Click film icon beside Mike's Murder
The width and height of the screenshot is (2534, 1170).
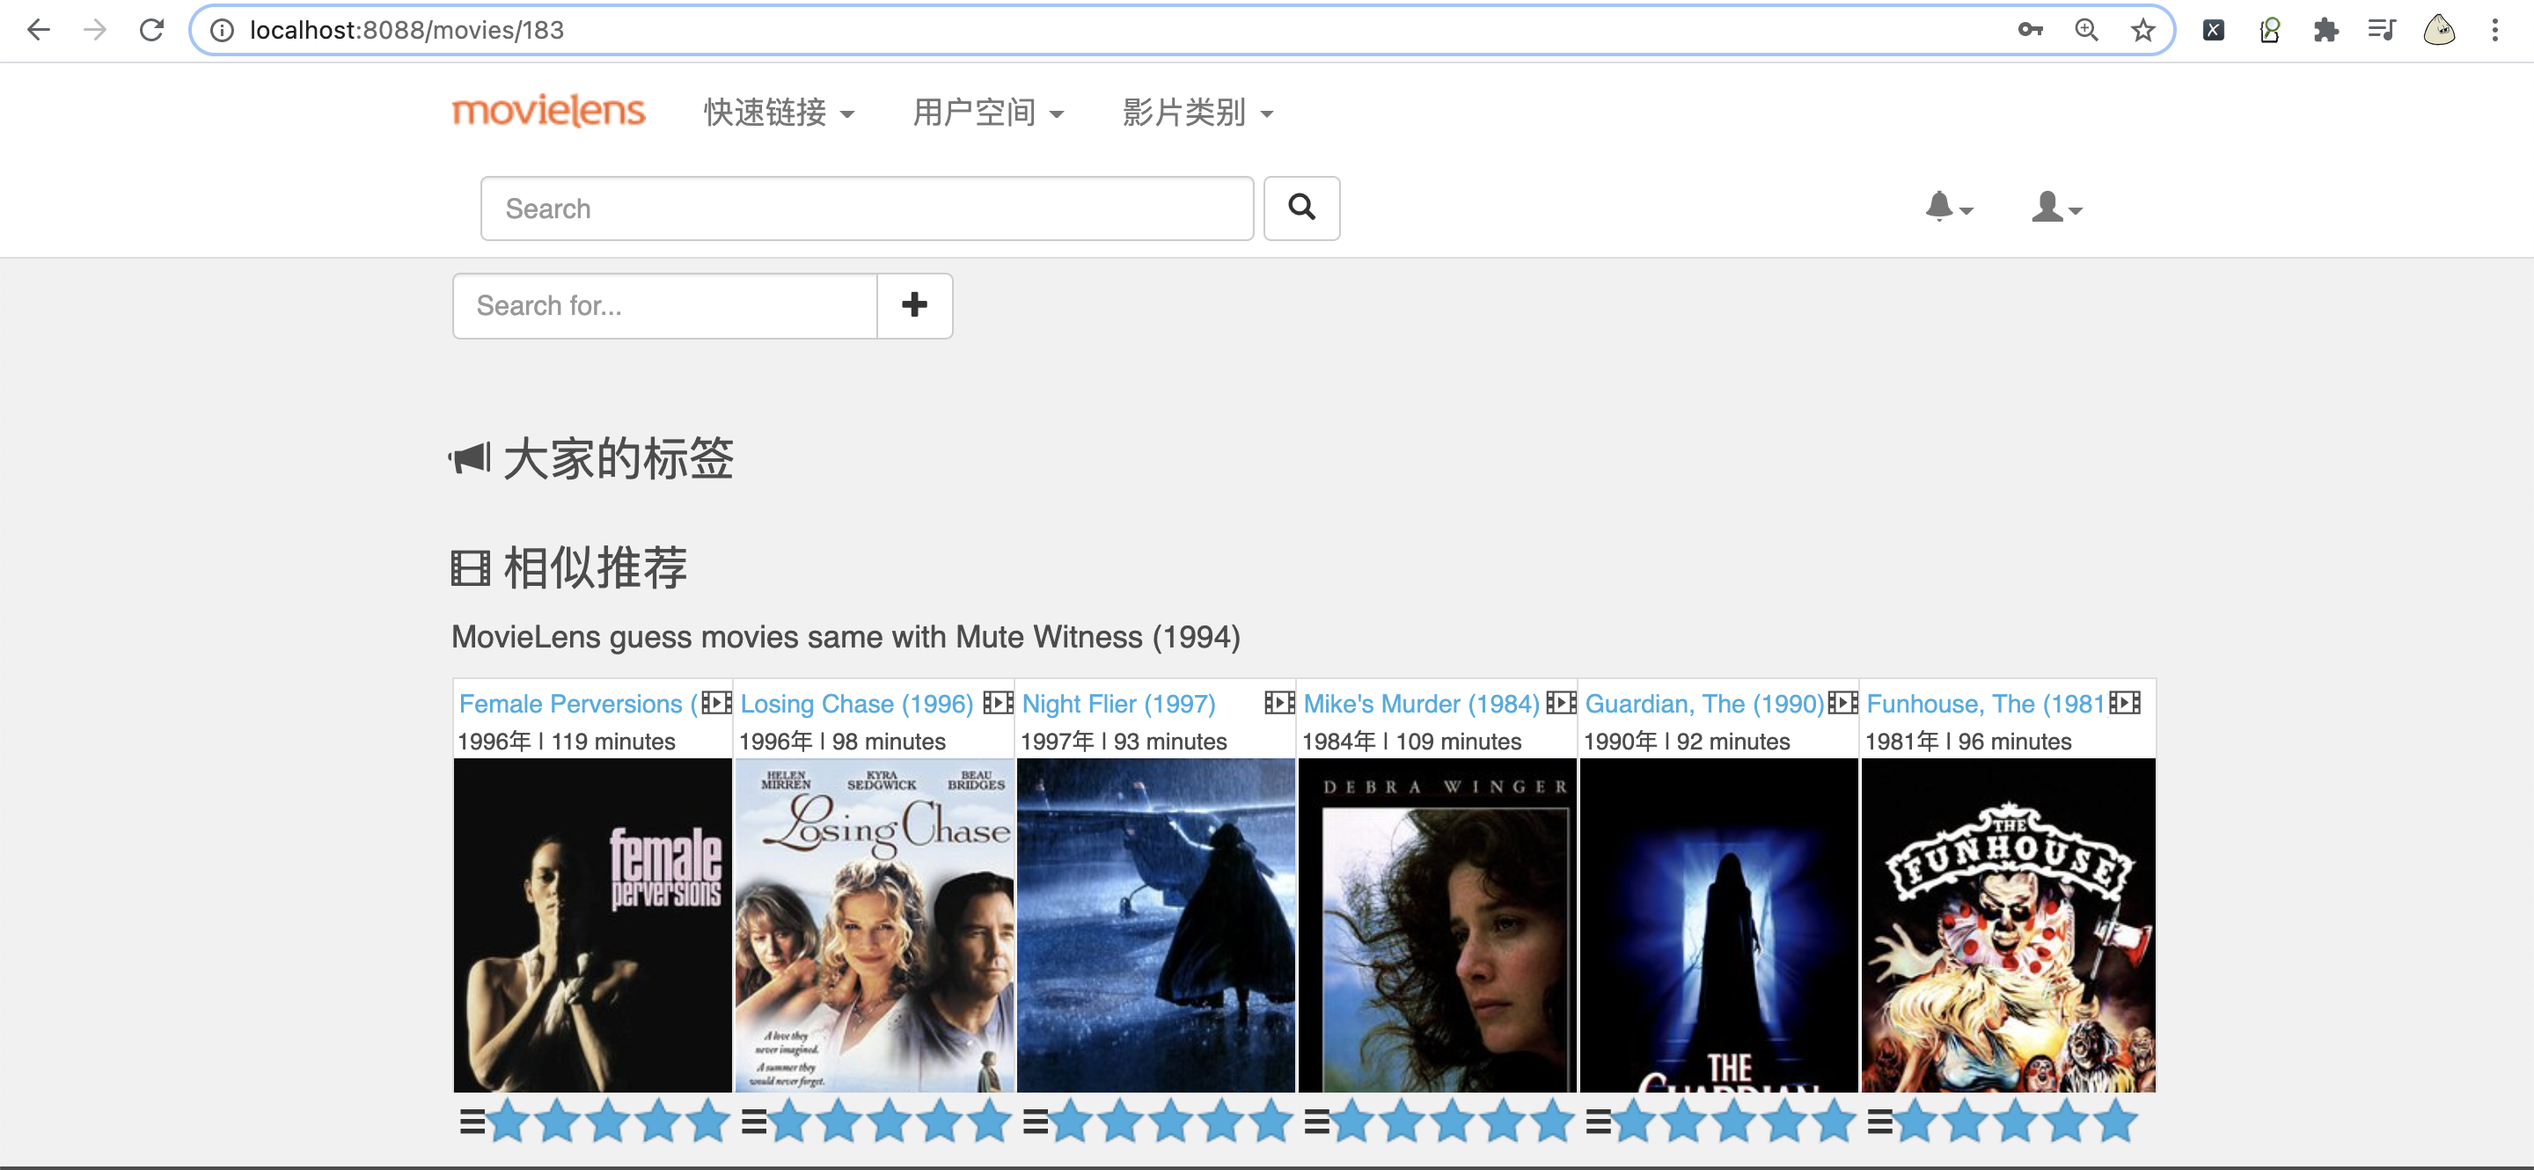point(1560,702)
